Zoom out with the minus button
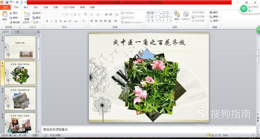 [x=231, y=135]
